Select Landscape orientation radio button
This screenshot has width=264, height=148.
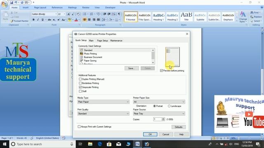click(x=169, y=106)
